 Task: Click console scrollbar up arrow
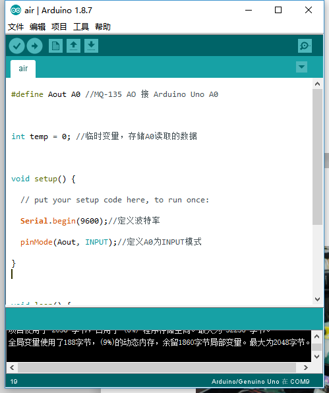click(316, 336)
